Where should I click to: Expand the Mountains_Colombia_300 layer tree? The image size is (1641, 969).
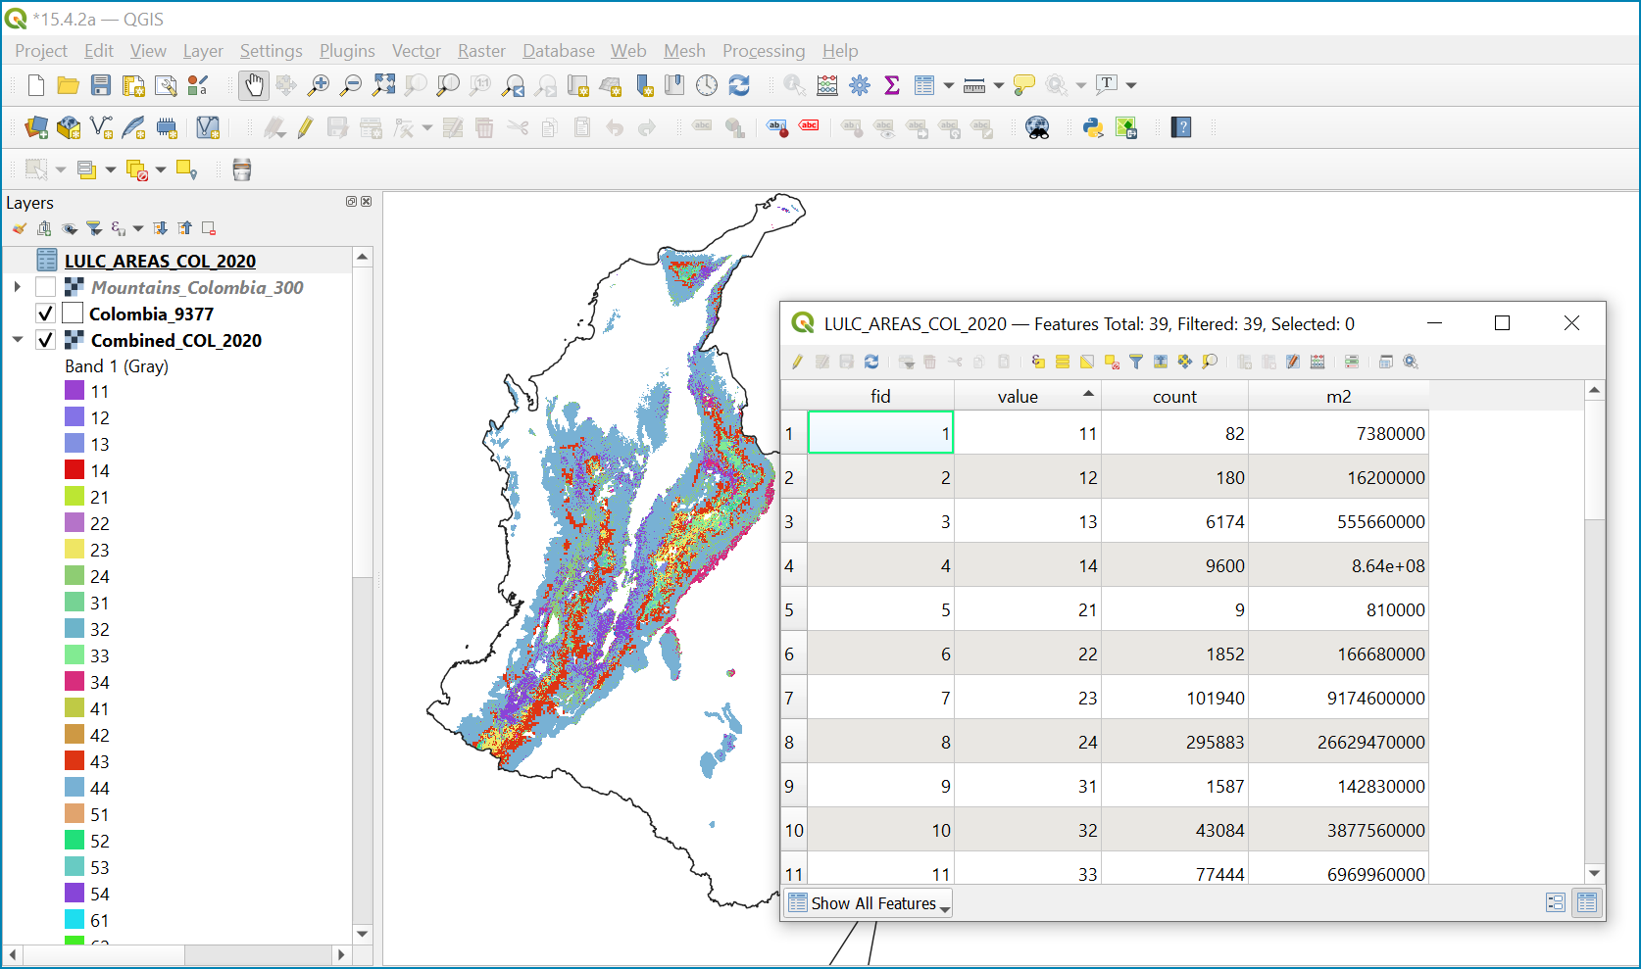[x=17, y=287]
